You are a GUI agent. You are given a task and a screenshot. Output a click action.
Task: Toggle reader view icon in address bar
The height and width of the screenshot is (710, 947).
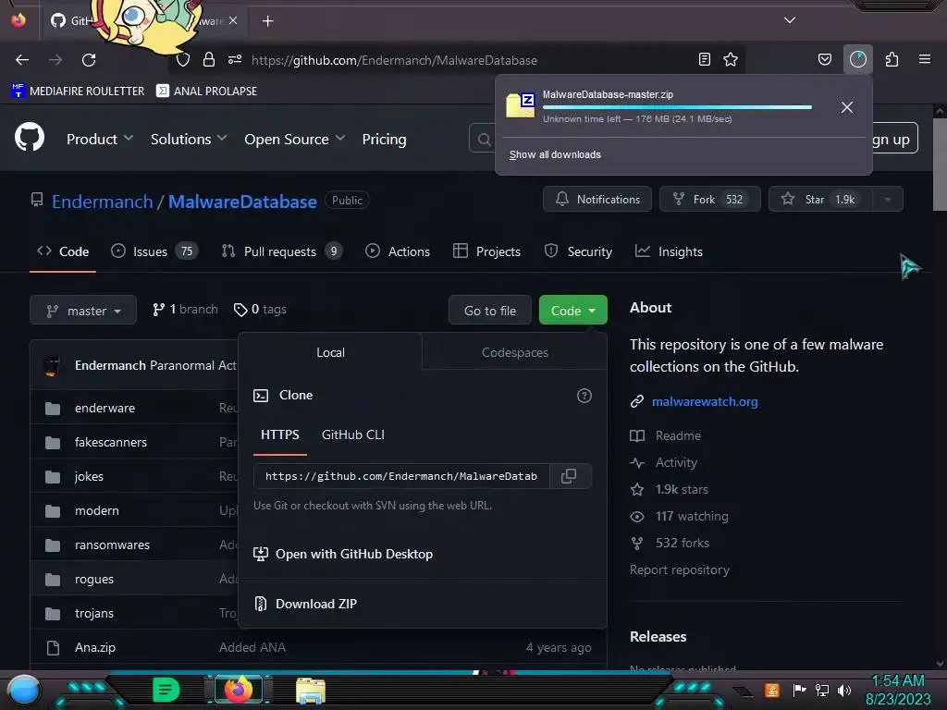coord(704,59)
